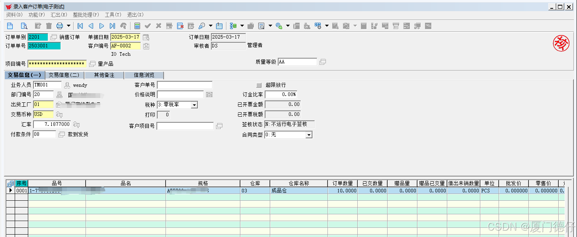Open lookup icon beside 付款条件 08
Screen dimensions: 577x237
click(x=61, y=134)
